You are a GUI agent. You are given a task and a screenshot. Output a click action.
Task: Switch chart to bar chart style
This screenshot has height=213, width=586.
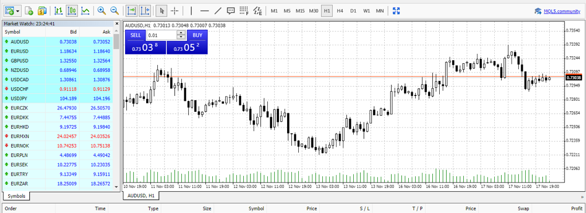coord(58,11)
